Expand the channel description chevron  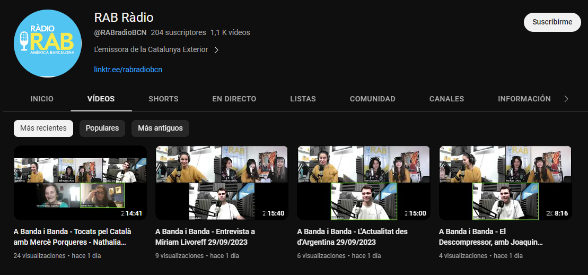click(x=216, y=50)
